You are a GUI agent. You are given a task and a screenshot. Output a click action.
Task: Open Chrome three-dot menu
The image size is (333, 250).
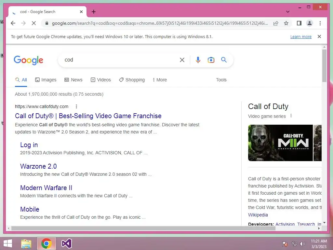point(320,23)
